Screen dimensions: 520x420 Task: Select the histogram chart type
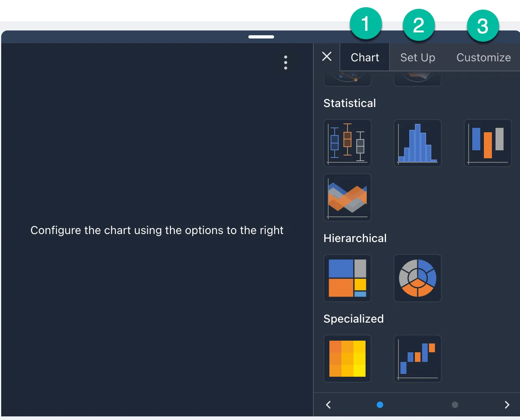(418, 143)
